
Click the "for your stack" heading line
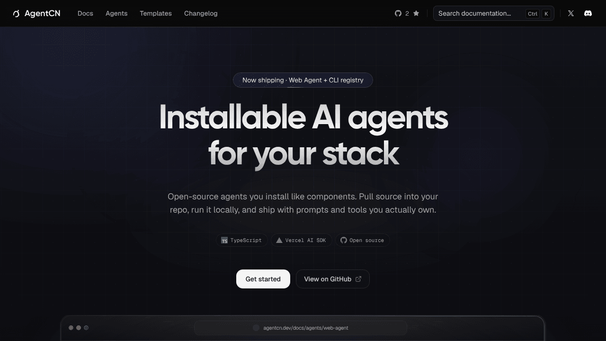click(304, 154)
